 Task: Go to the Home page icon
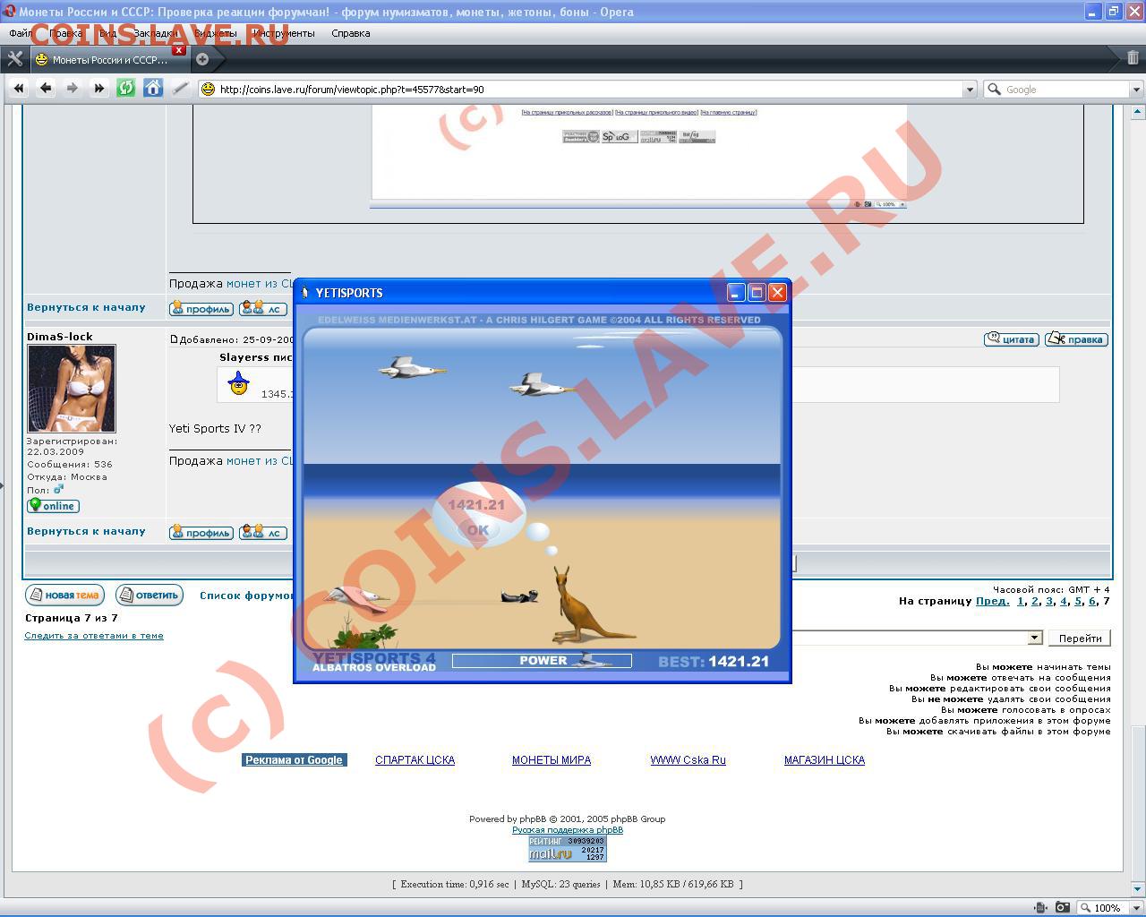point(153,89)
